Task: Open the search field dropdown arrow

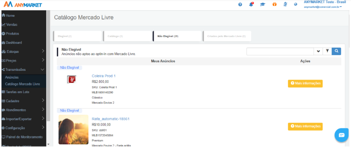Action: click(318, 51)
